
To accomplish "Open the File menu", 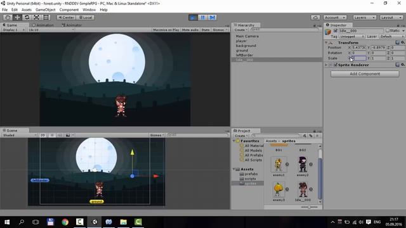I will tap(4, 9).
